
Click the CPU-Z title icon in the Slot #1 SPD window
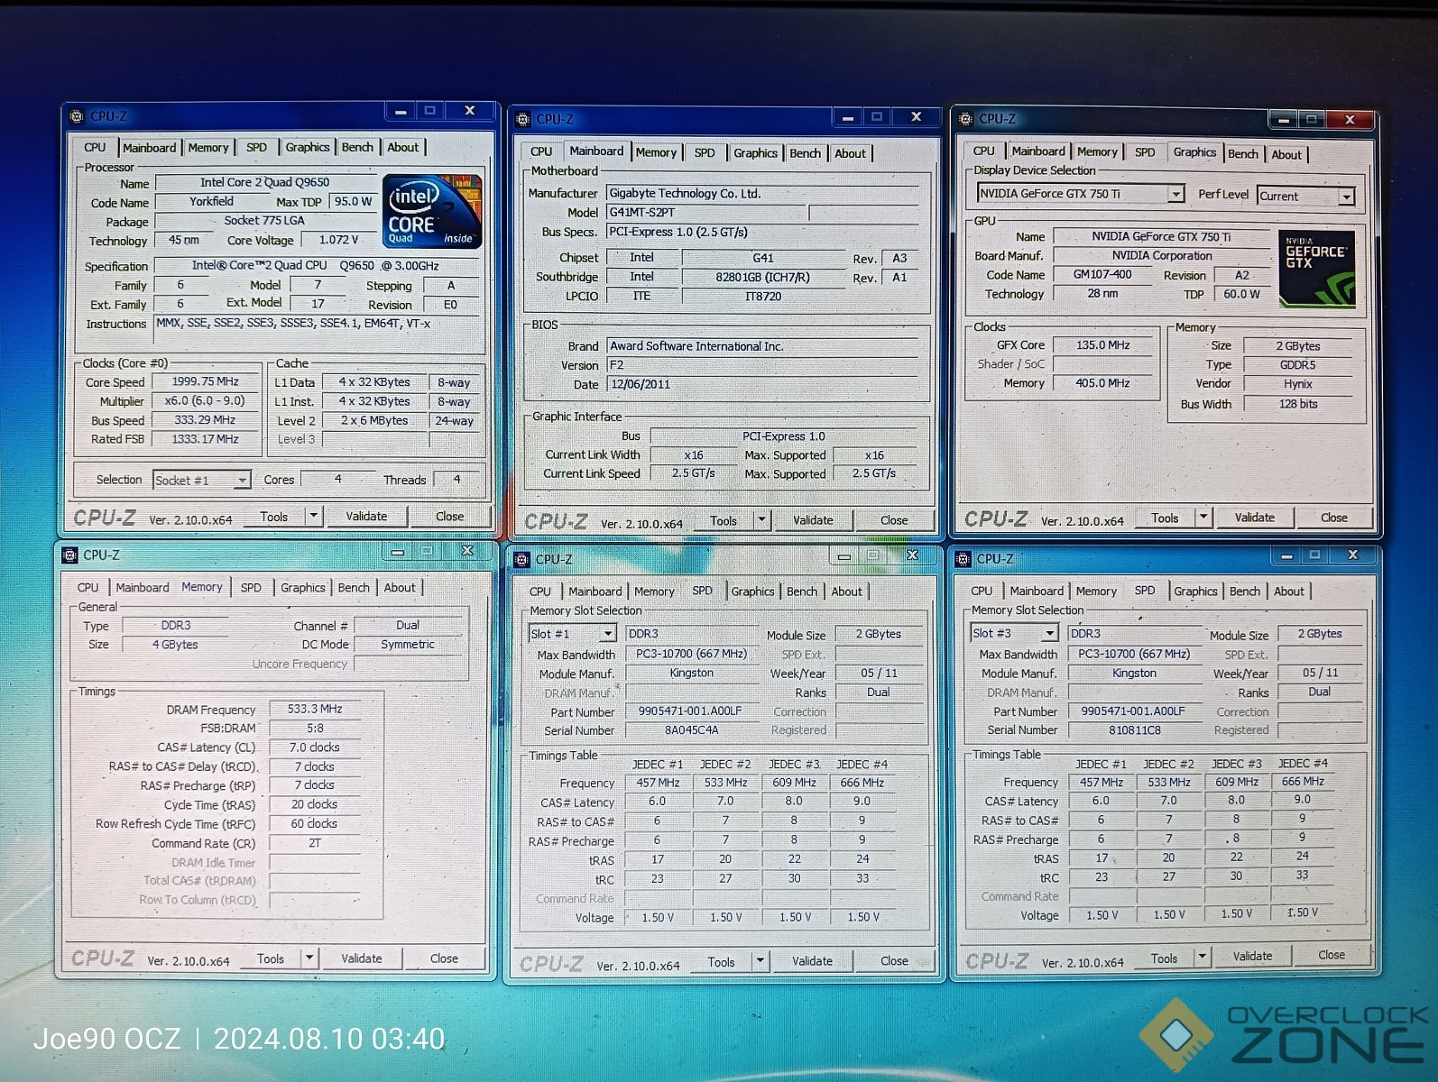tap(521, 560)
